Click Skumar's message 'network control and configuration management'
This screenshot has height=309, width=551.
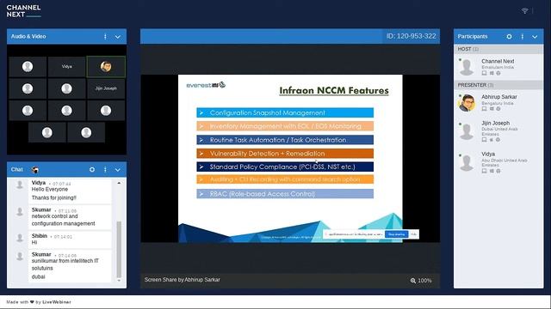63,220
